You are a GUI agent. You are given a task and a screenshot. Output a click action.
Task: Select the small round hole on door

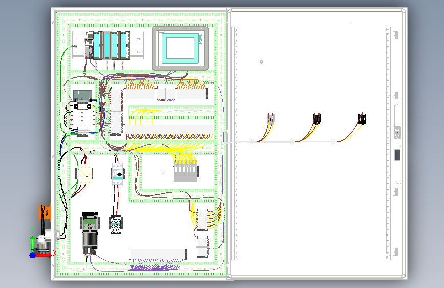(x=261, y=61)
